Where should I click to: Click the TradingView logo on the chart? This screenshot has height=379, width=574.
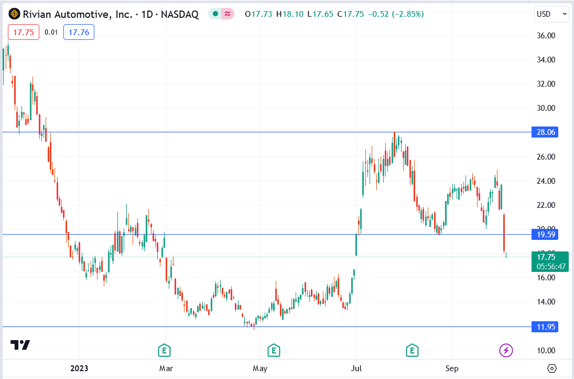[20, 345]
